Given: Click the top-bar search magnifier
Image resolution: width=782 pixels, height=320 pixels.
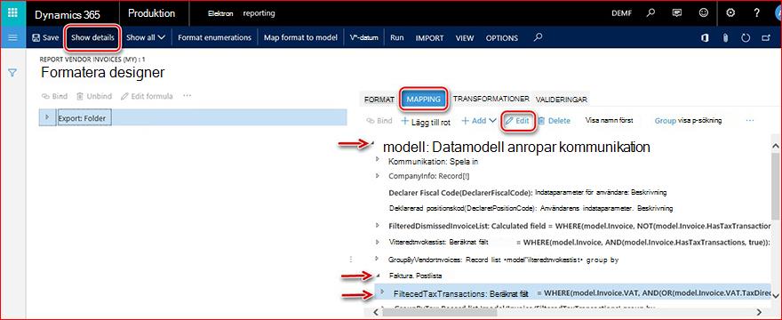Looking at the screenshot, I should pos(650,13).
